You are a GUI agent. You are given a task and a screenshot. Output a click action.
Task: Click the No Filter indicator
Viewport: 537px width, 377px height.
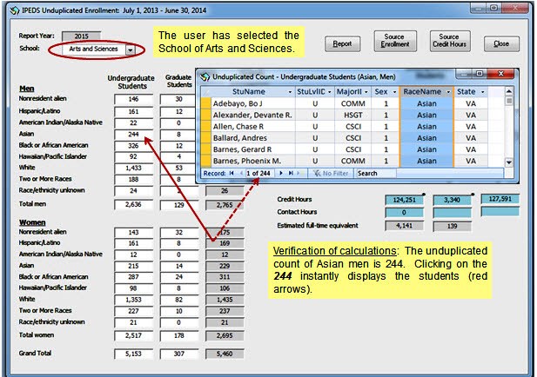pyautogui.click(x=331, y=173)
